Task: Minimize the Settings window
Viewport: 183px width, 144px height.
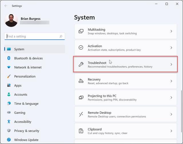Action: (x=156, y=4)
